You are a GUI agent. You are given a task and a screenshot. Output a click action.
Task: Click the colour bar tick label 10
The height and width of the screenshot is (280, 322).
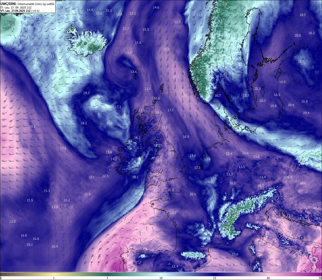pos(161,278)
